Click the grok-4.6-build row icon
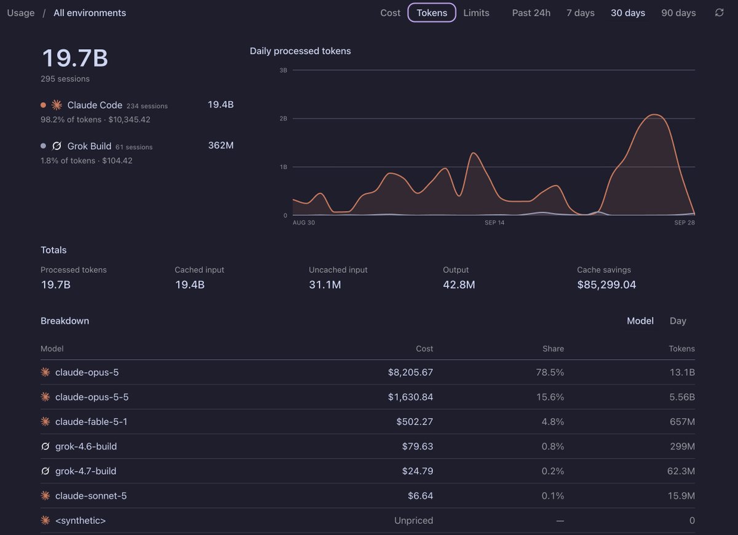 pyautogui.click(x=45, y=447)
